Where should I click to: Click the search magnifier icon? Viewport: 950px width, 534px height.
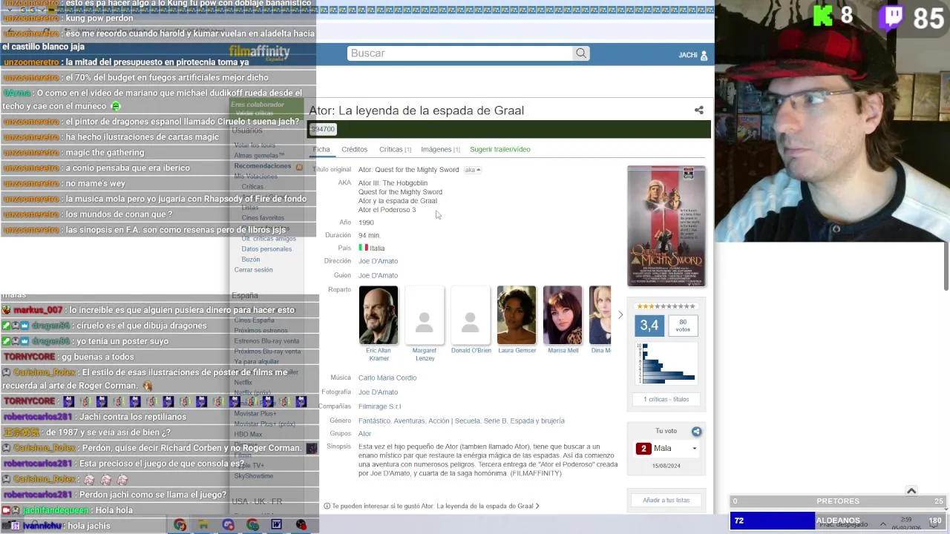click(581, 53)
